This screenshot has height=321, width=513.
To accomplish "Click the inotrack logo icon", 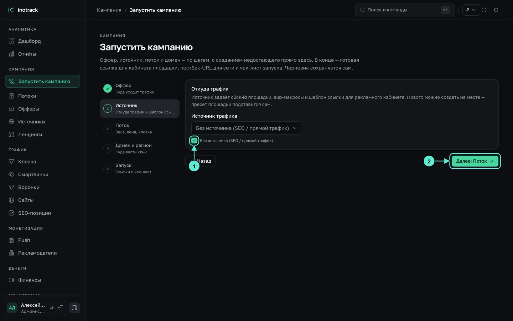I will point(11,10).
